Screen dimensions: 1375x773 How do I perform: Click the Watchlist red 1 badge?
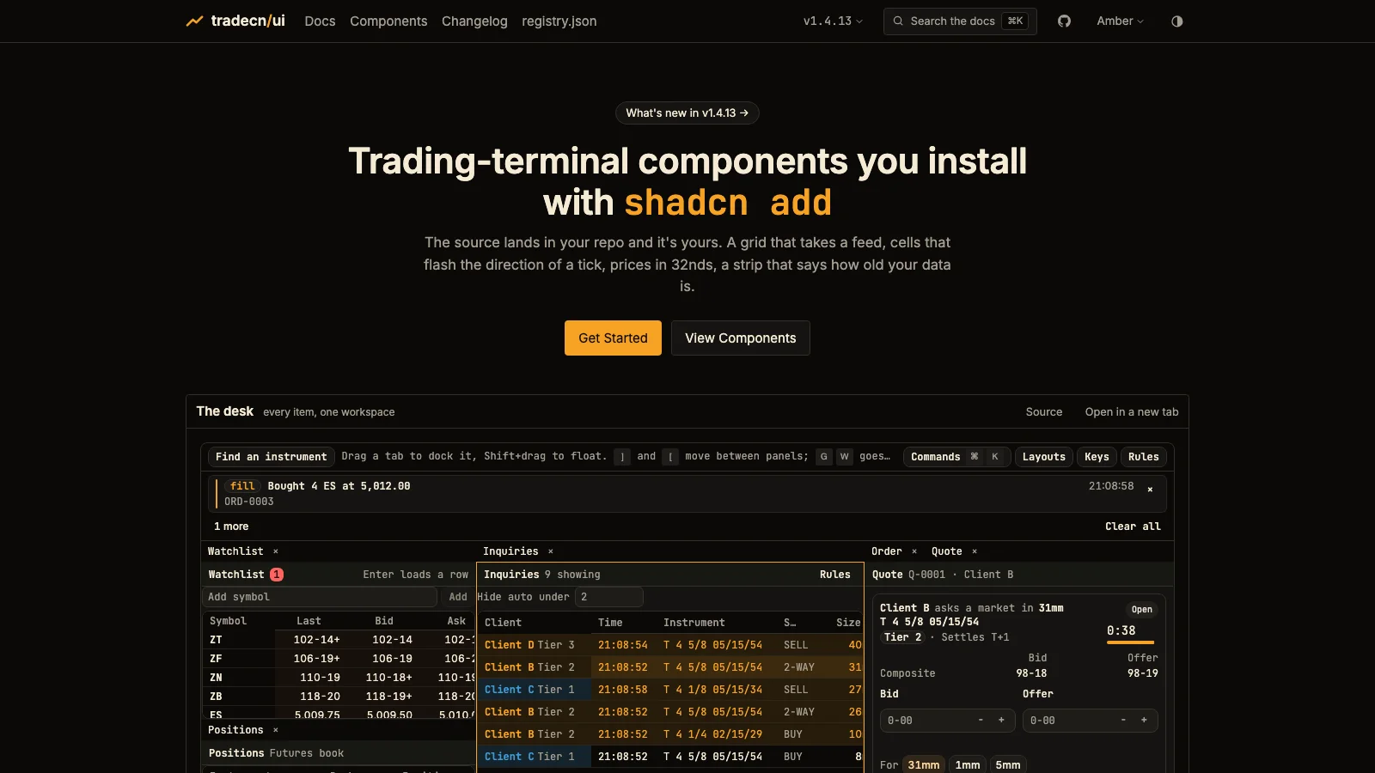click(277, 574)
